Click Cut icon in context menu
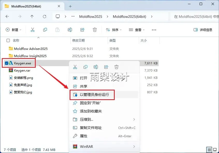Image resolution: width=219 pixels, height=153 pixels. pyautogui.click(x=75, y=67)
